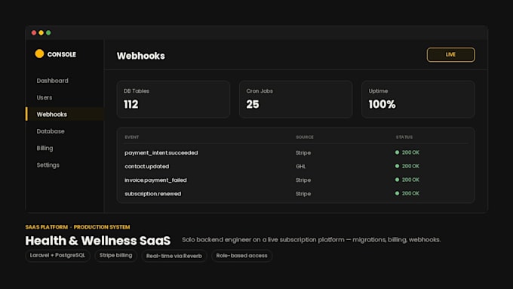Click the DB Tables card showing 112
This screenshot has height=289, width=513.
click(173, 99)
